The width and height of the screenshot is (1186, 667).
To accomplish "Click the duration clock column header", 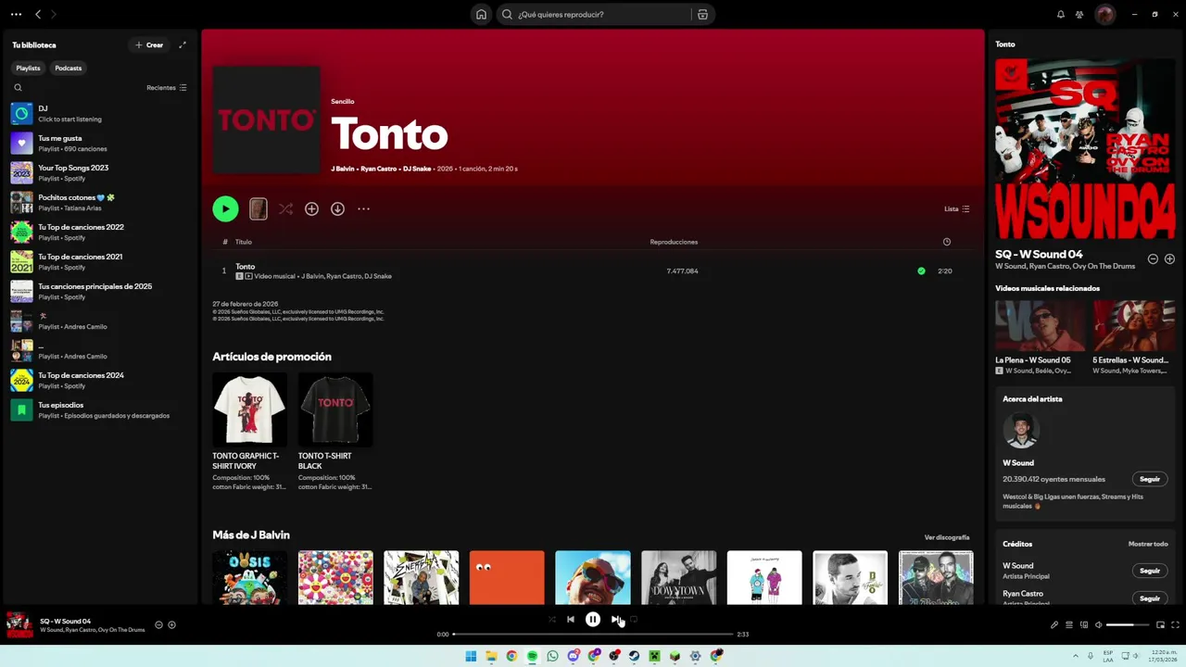I will tap(946, 242).
